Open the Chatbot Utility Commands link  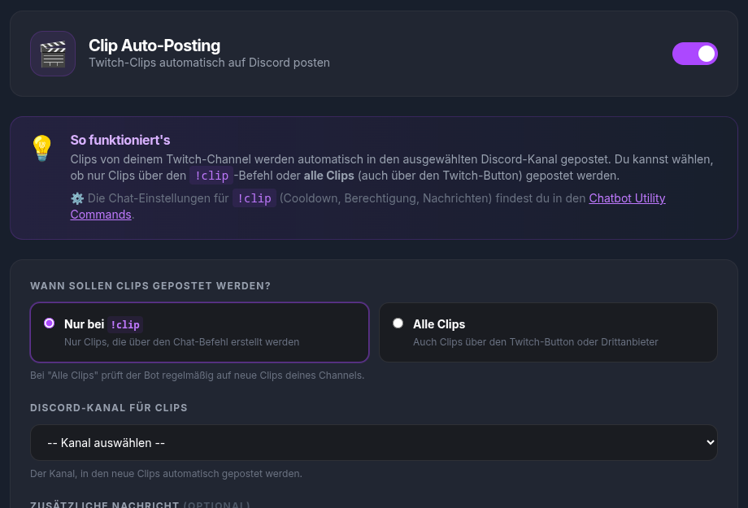627,198
